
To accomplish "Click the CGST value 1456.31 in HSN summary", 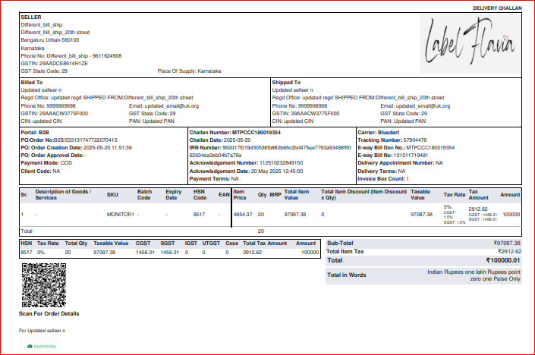I will click(x=145, y=253).
